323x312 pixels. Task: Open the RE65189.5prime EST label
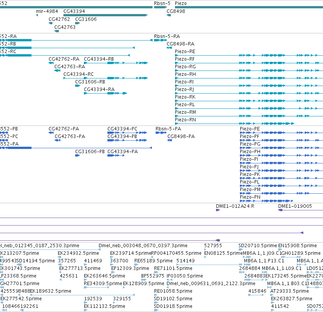click(x=153, y=261)
